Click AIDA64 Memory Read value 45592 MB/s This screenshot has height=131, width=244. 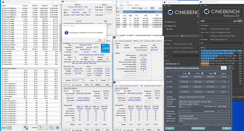[x=185, y=77]
